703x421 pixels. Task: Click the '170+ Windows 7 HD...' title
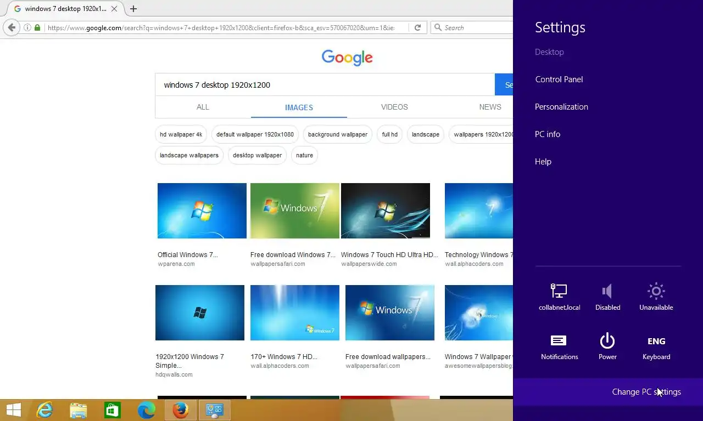pyautogui.click(x=284, y=357)
